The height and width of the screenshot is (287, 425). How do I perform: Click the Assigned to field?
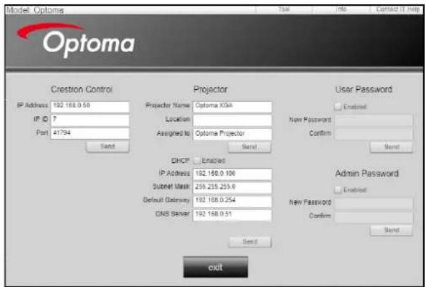(232, 134)
